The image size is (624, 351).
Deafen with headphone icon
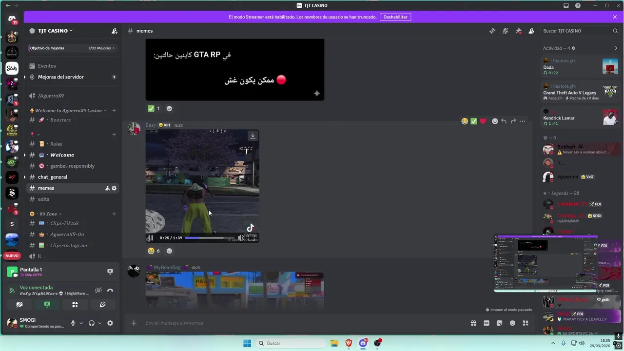pos(92,323)
